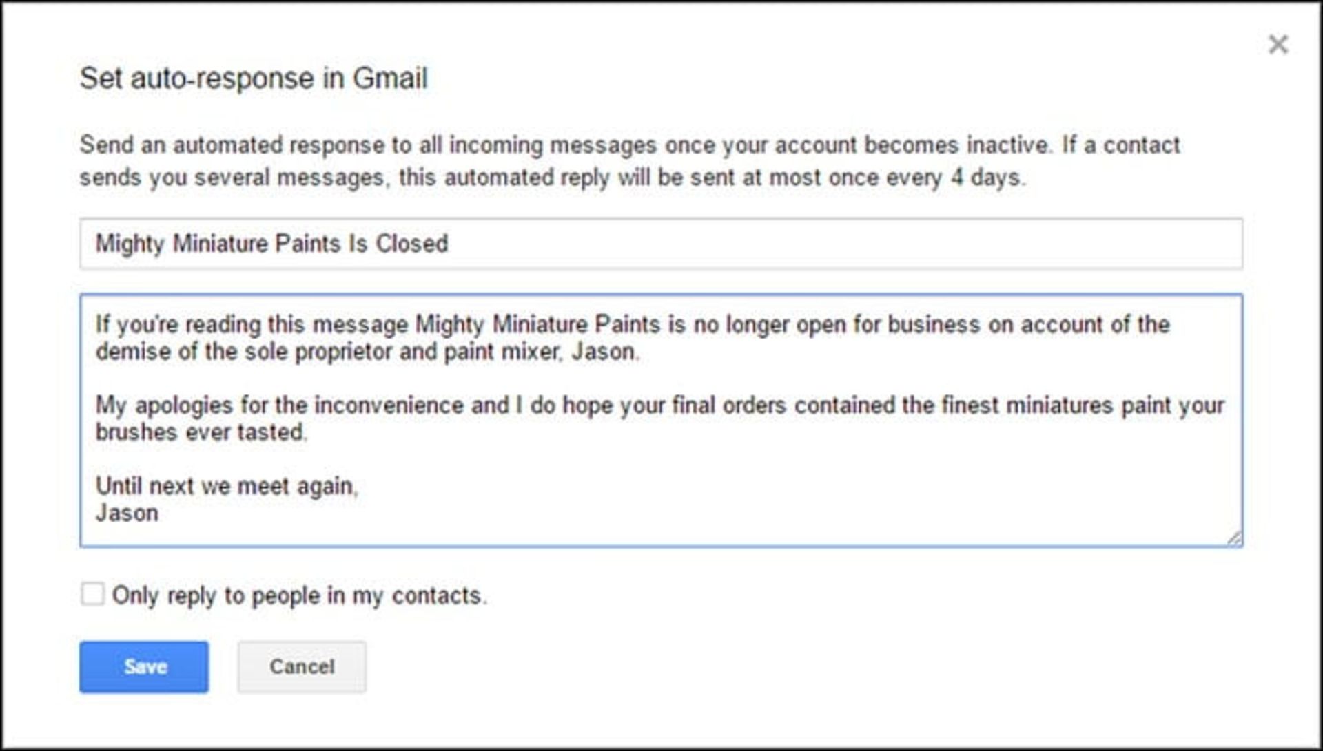1323x751 pixels.
Task: Place cursor in "Until next we meet again" line
Action: (x=226, y=486)
